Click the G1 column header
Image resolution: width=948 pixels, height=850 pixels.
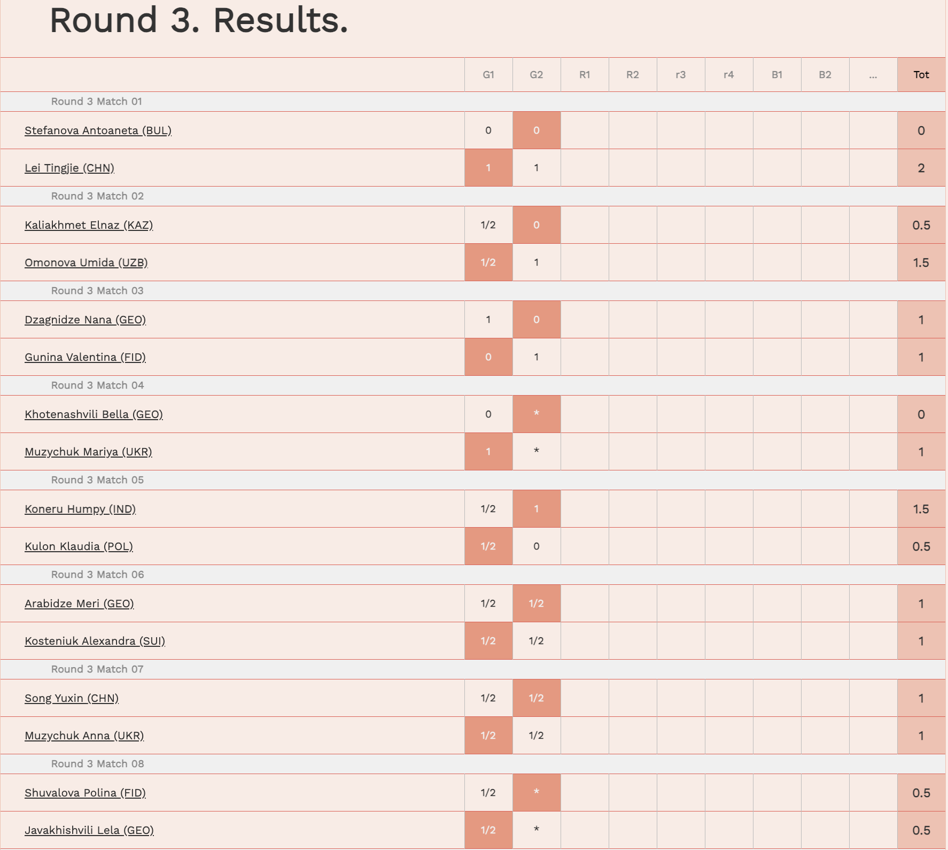point(488,75)
